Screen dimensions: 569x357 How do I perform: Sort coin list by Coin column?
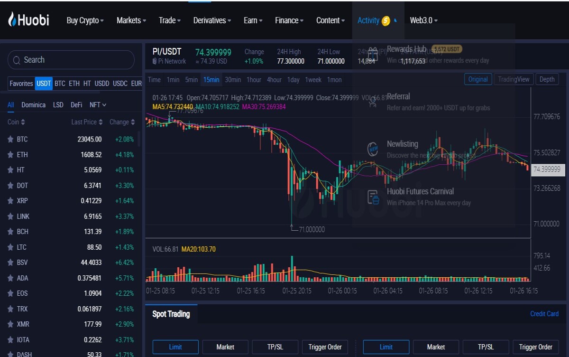coord(16,122)
